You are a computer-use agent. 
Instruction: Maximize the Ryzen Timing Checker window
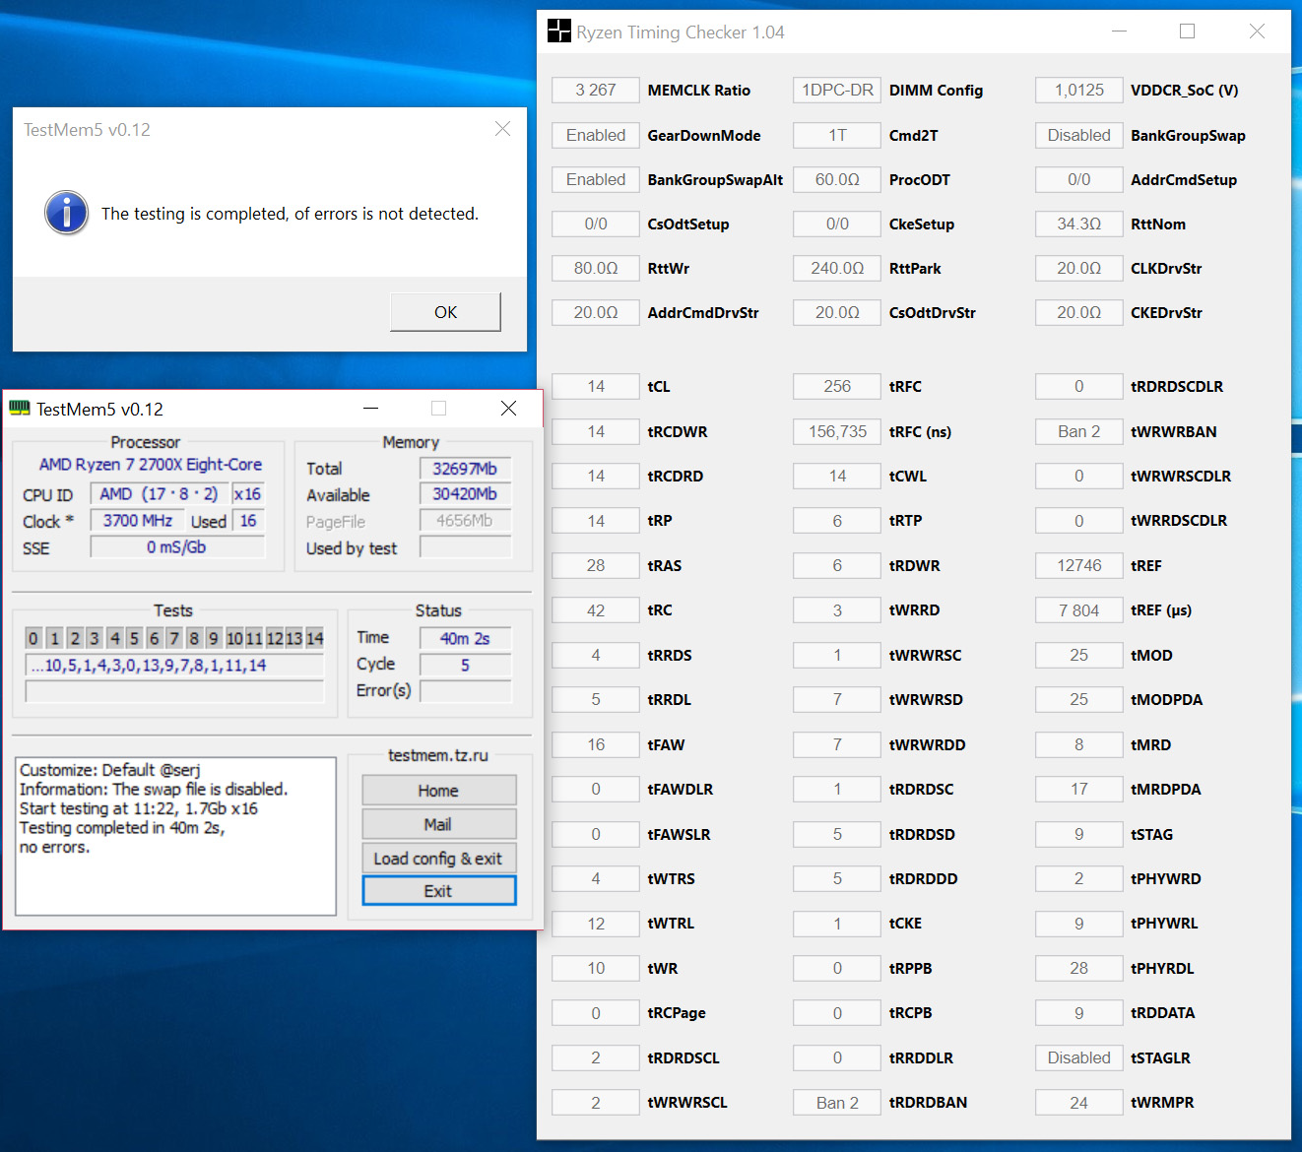tap(1188, 32)
